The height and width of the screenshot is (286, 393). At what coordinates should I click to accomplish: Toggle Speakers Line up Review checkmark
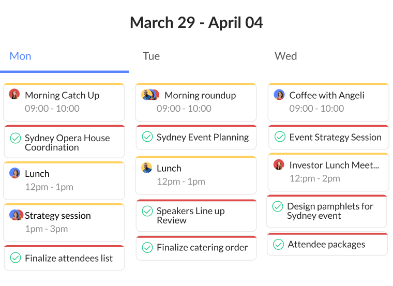147,211
